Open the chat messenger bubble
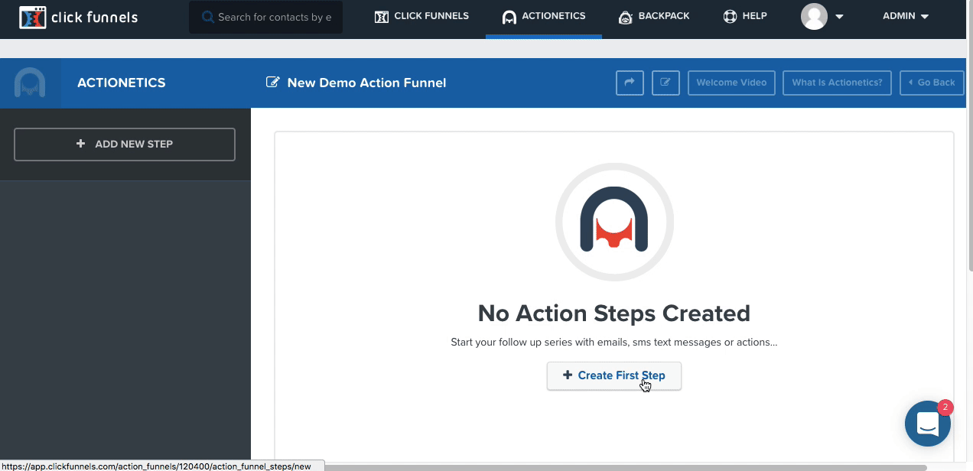The image size is (973, 471). [928, 423]
